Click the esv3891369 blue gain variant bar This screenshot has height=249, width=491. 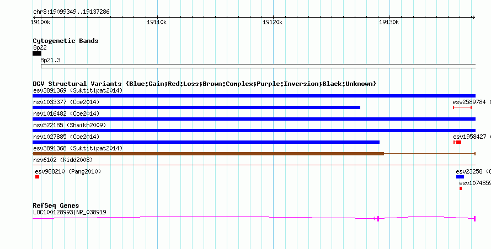pyautogui.click(x=254, y=96)
